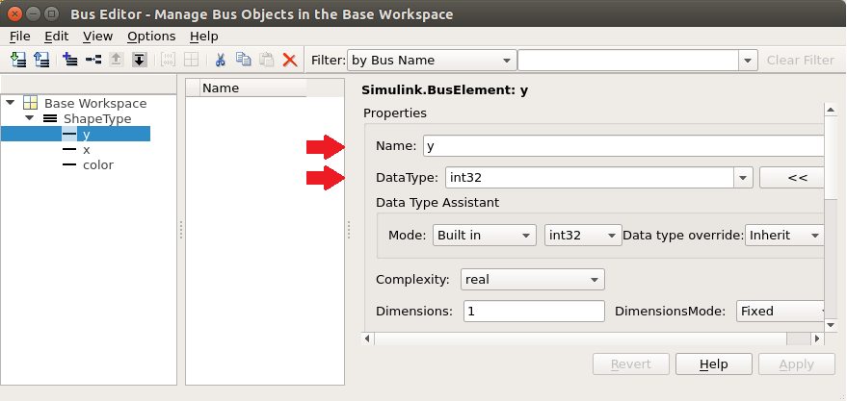Click the Name column header
The height and width of the screenshot is (401, 847).
(x=252, y=88)
